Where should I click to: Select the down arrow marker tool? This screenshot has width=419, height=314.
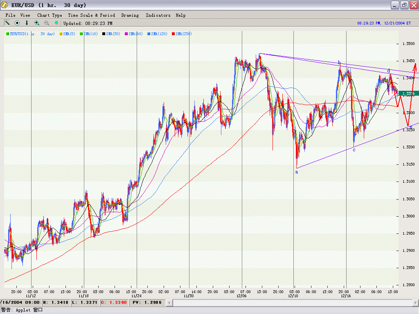pos(27,23)
